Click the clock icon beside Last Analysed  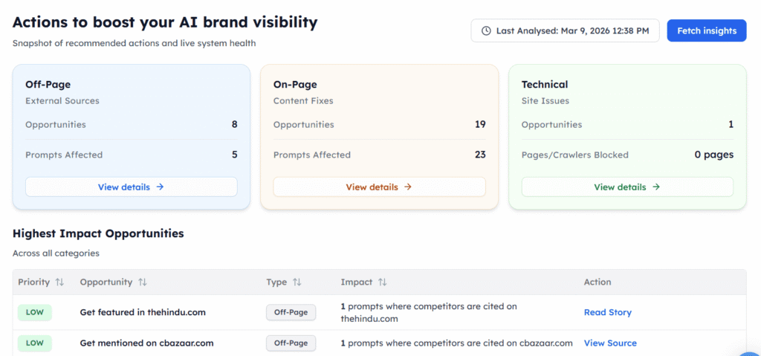pos(486,31)
